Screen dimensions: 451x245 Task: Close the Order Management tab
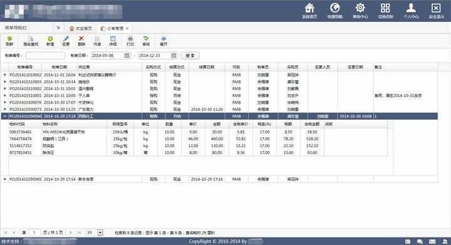(127, 28)
